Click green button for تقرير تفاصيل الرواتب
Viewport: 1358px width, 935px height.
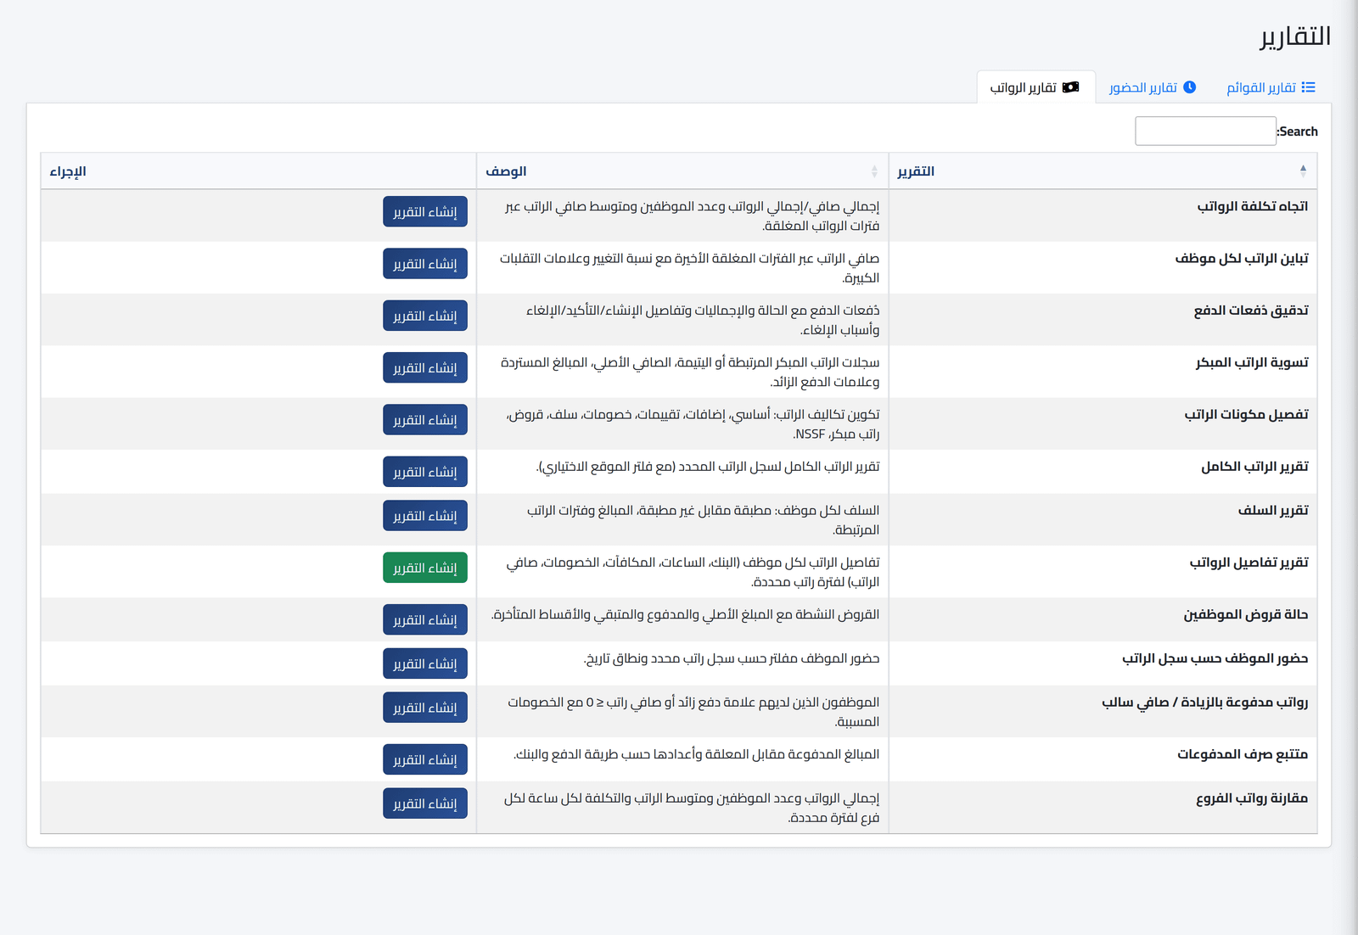click(x=425, y=568)
